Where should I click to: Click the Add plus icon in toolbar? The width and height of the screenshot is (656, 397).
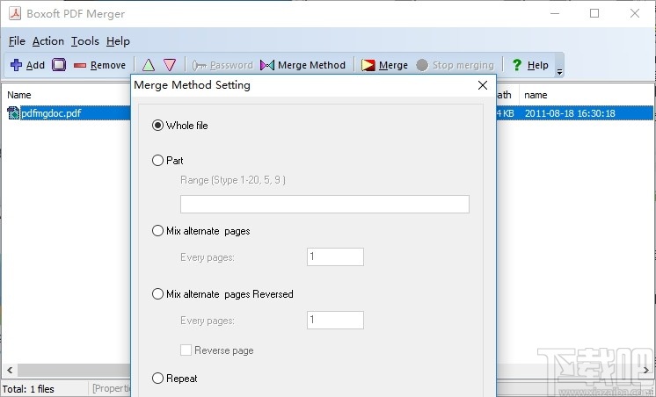click(17, 65)
